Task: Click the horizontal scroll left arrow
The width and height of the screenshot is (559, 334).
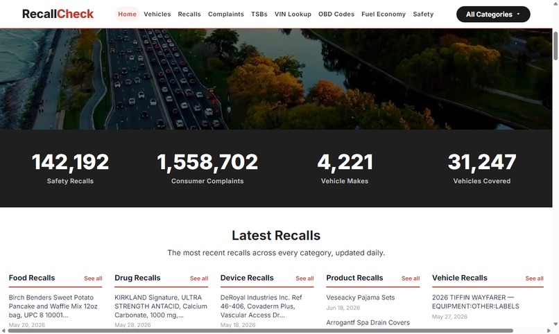Action: (x=3, y=331)
